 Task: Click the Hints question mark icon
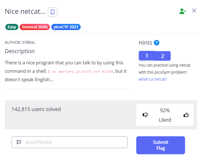[157, 43]
